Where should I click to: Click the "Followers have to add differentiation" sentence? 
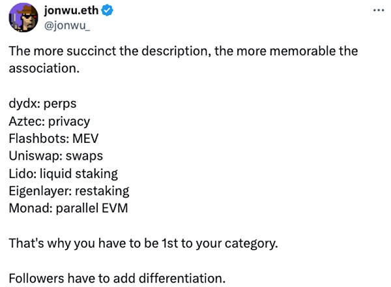click(117, 279)
